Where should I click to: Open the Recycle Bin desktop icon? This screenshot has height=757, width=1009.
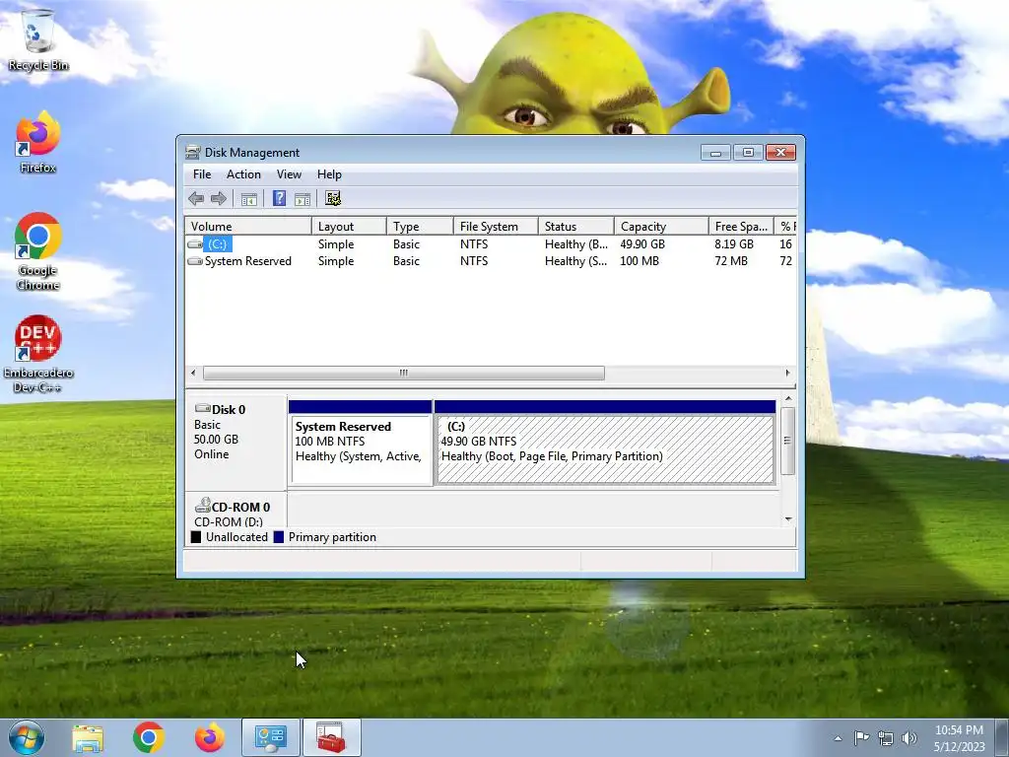[x=38, y=38]
